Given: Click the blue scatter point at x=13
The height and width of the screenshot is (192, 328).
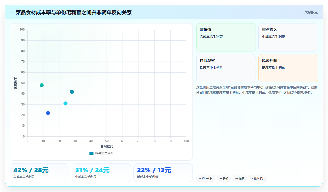Looking at the screenshot, I should pyautogui.click(x=48, y=113).
